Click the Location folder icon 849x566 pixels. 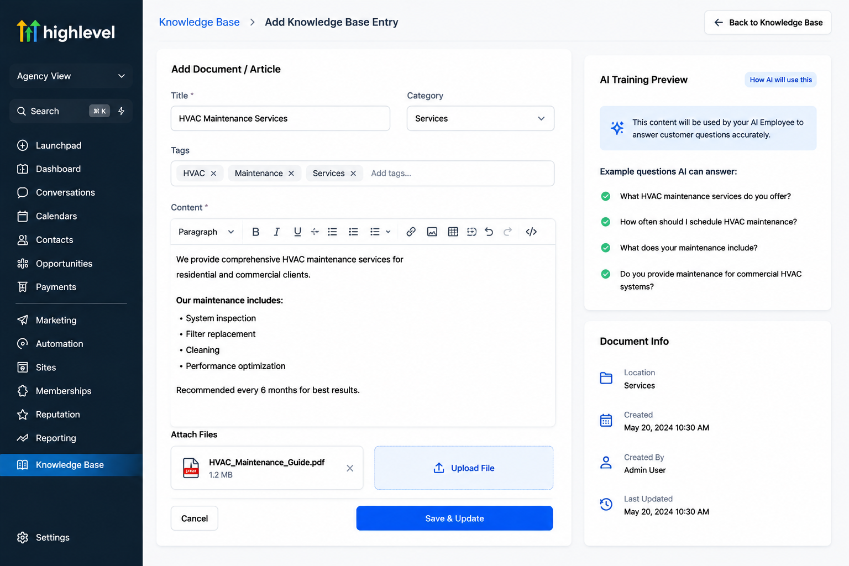pyautogui.click(x=606, y=379)
